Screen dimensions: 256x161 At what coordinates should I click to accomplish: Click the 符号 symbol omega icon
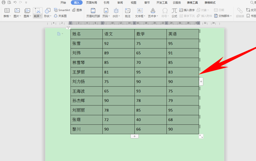coord(165,10)
